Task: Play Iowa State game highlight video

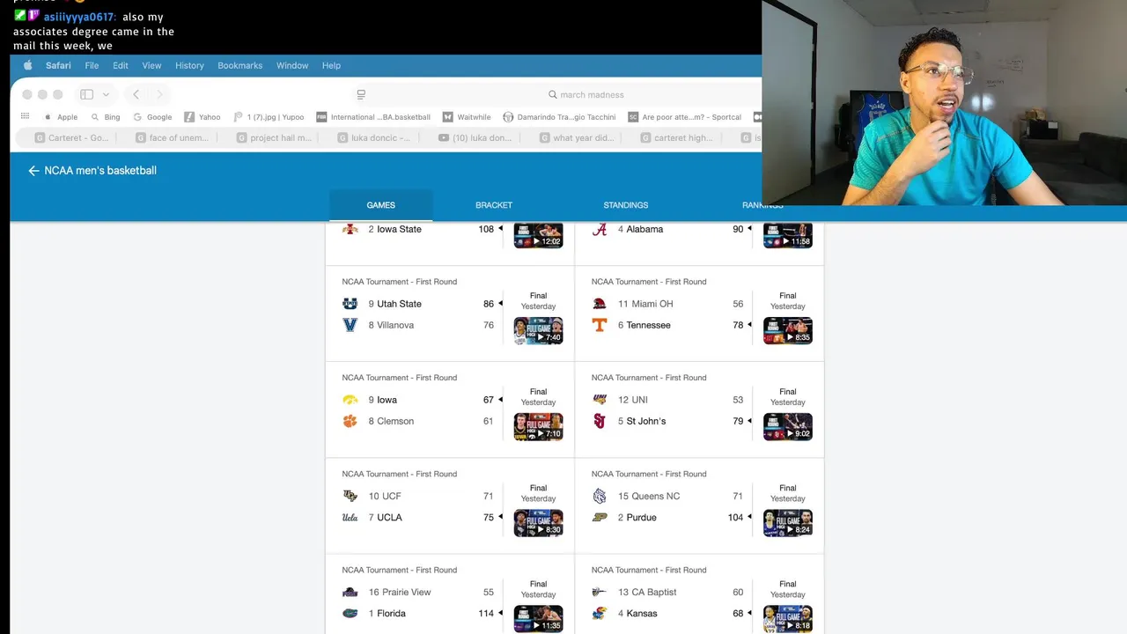Action: click(x=538, y=235)
